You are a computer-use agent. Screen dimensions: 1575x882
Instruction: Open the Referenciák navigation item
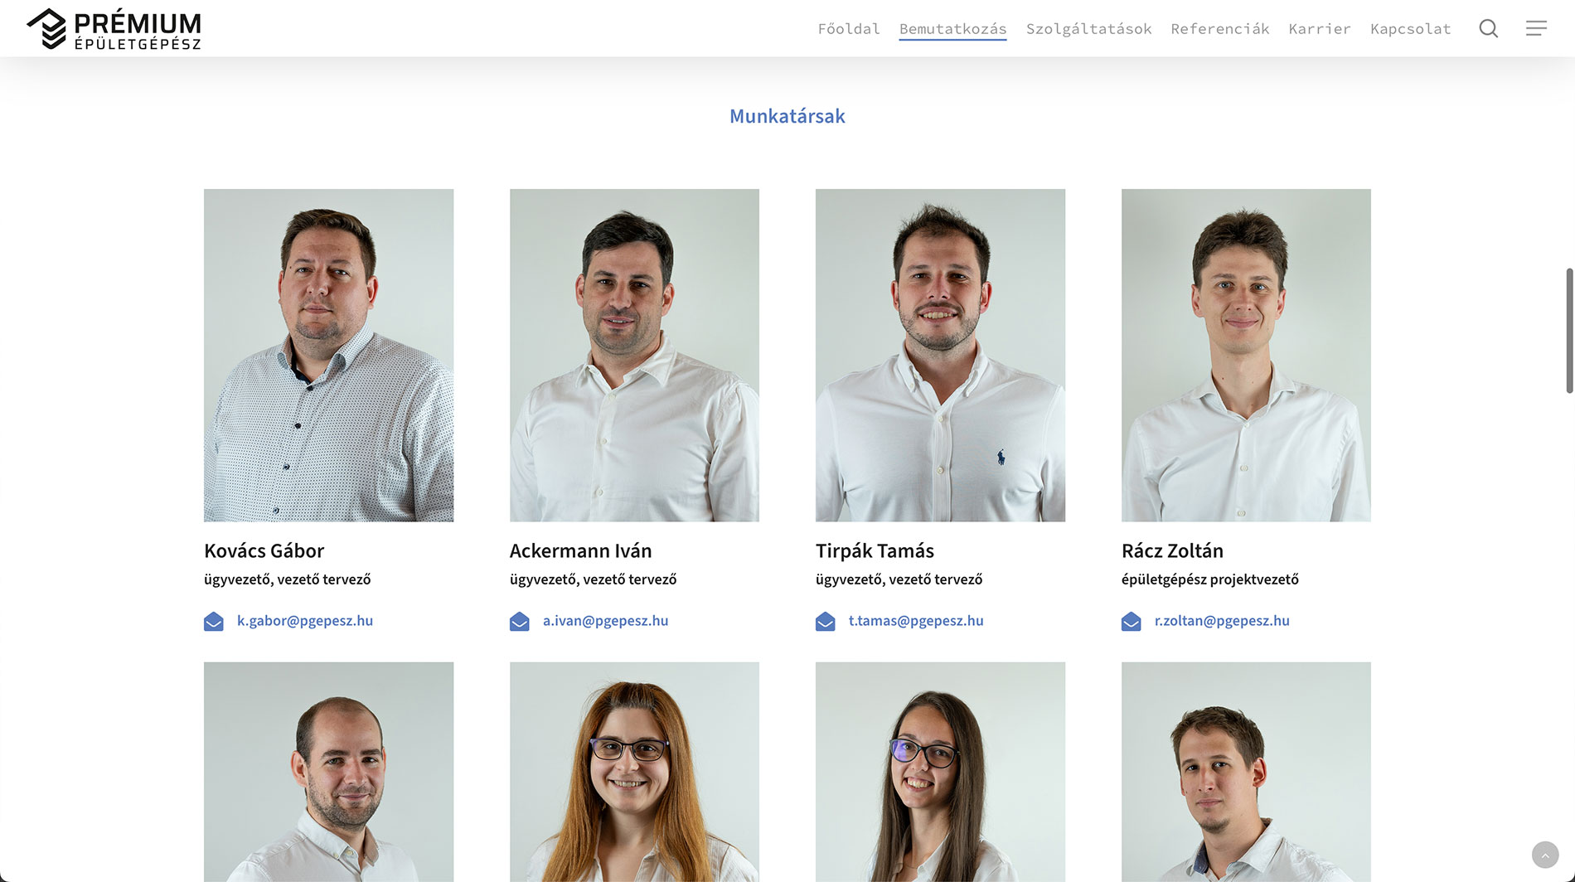point(1219,29)
